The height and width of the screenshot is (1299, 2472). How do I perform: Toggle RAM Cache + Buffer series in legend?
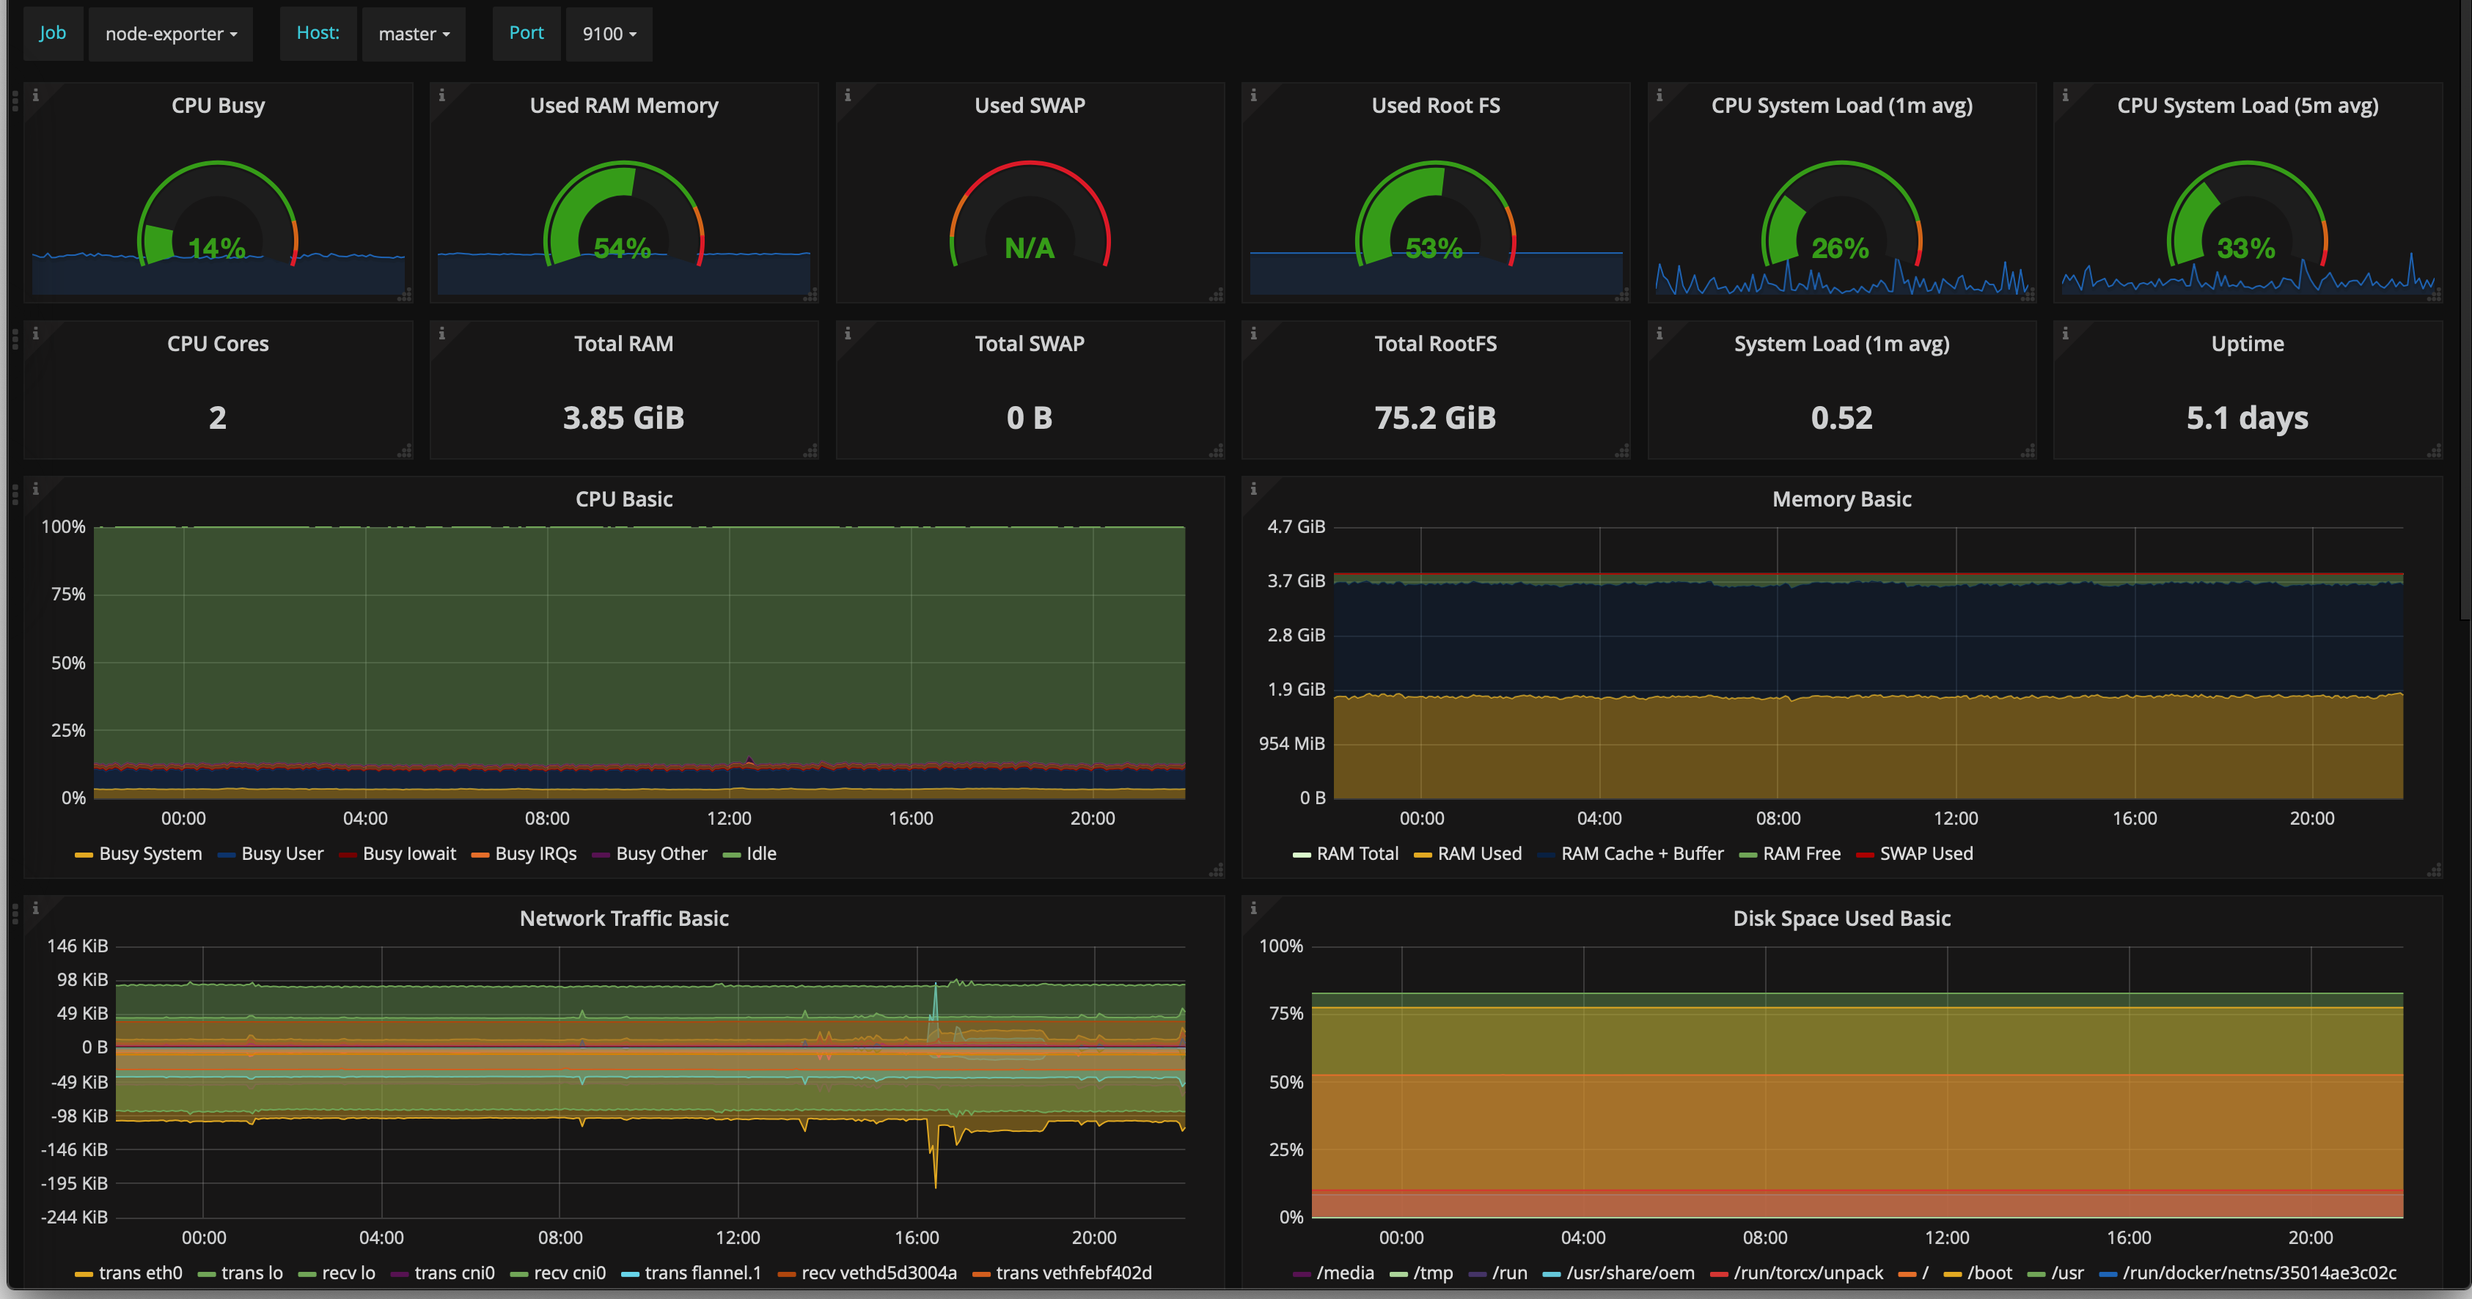(1641, 854)
